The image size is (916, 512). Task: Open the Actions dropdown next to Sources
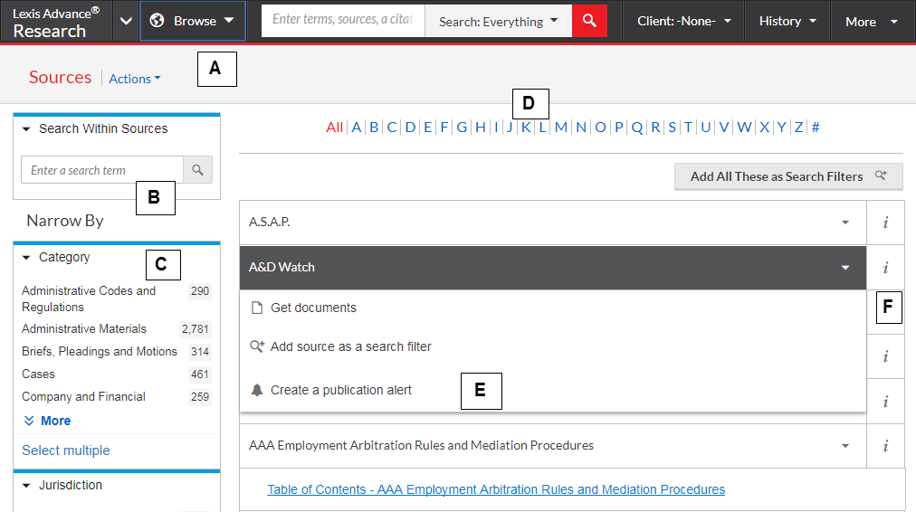coord(135,79)
